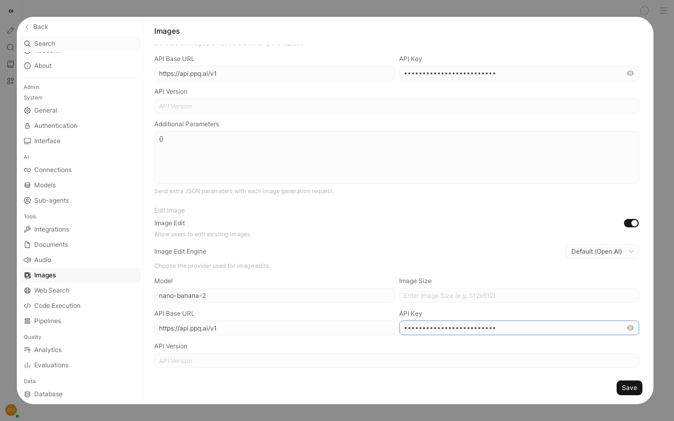674x421 pixels.
Task: Click the link icon beside Connections
Action: (x=27, y=170)
